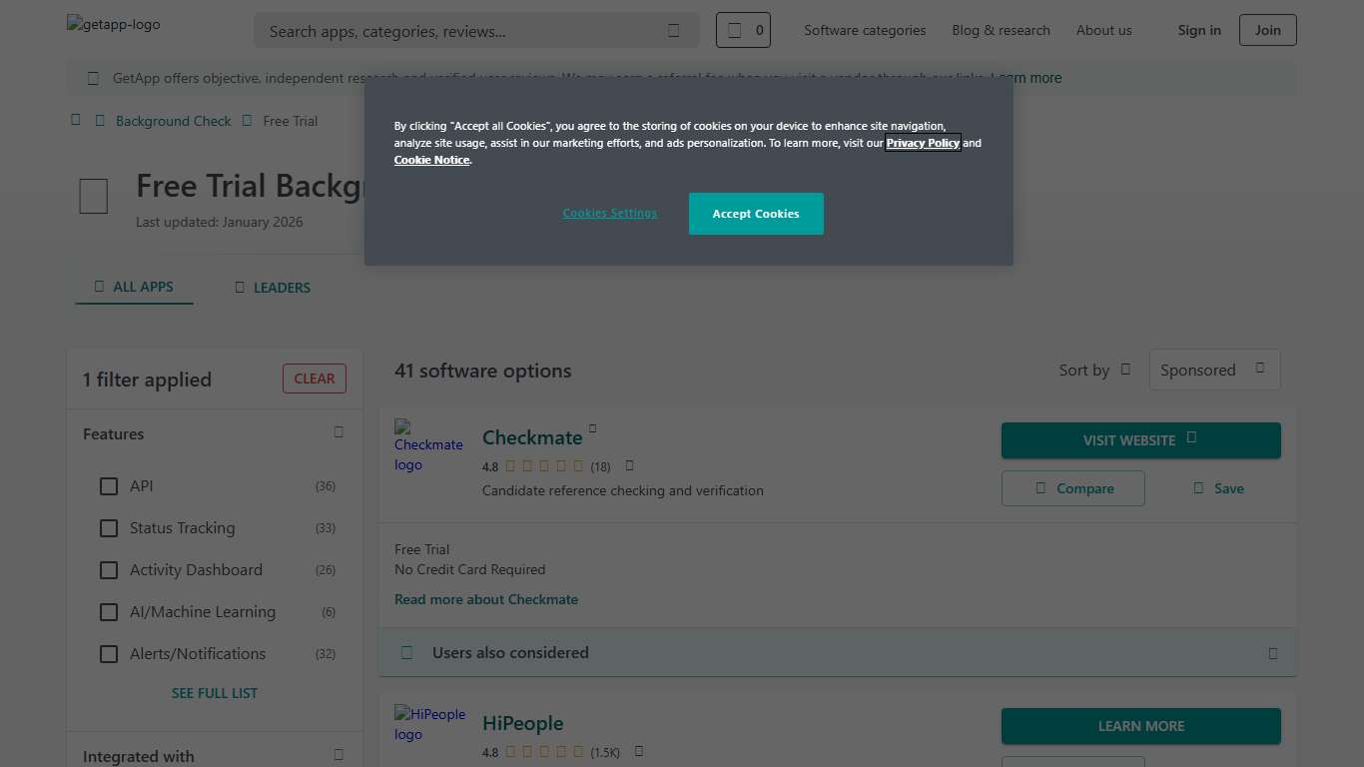Check the Status Tracking filter
The height and width of the screenshot is (767, 1364).
(x=109, y=528)
